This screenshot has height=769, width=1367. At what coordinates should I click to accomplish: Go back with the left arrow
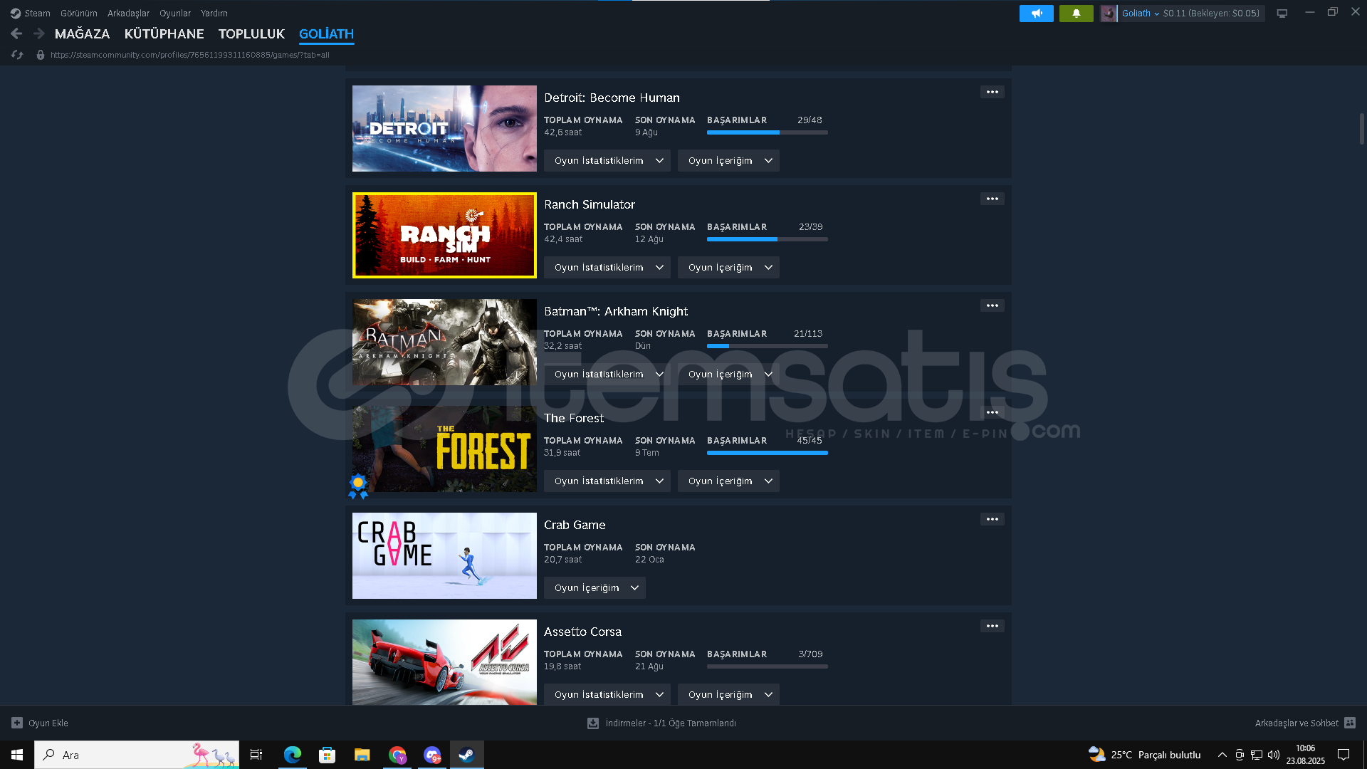[16, 33]
